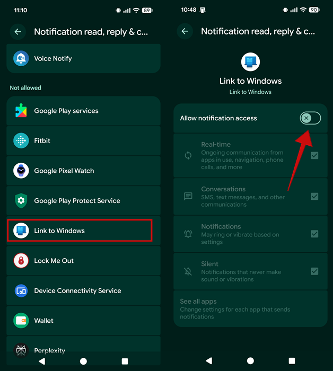Tap the right screen Android back button
Screen dimensions: 333x371
coord(209,360)
